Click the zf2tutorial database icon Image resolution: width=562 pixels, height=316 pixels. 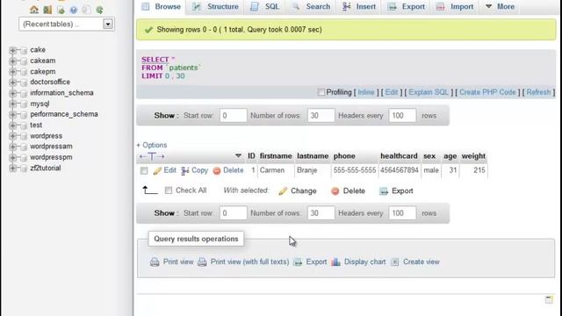point(24,168)
